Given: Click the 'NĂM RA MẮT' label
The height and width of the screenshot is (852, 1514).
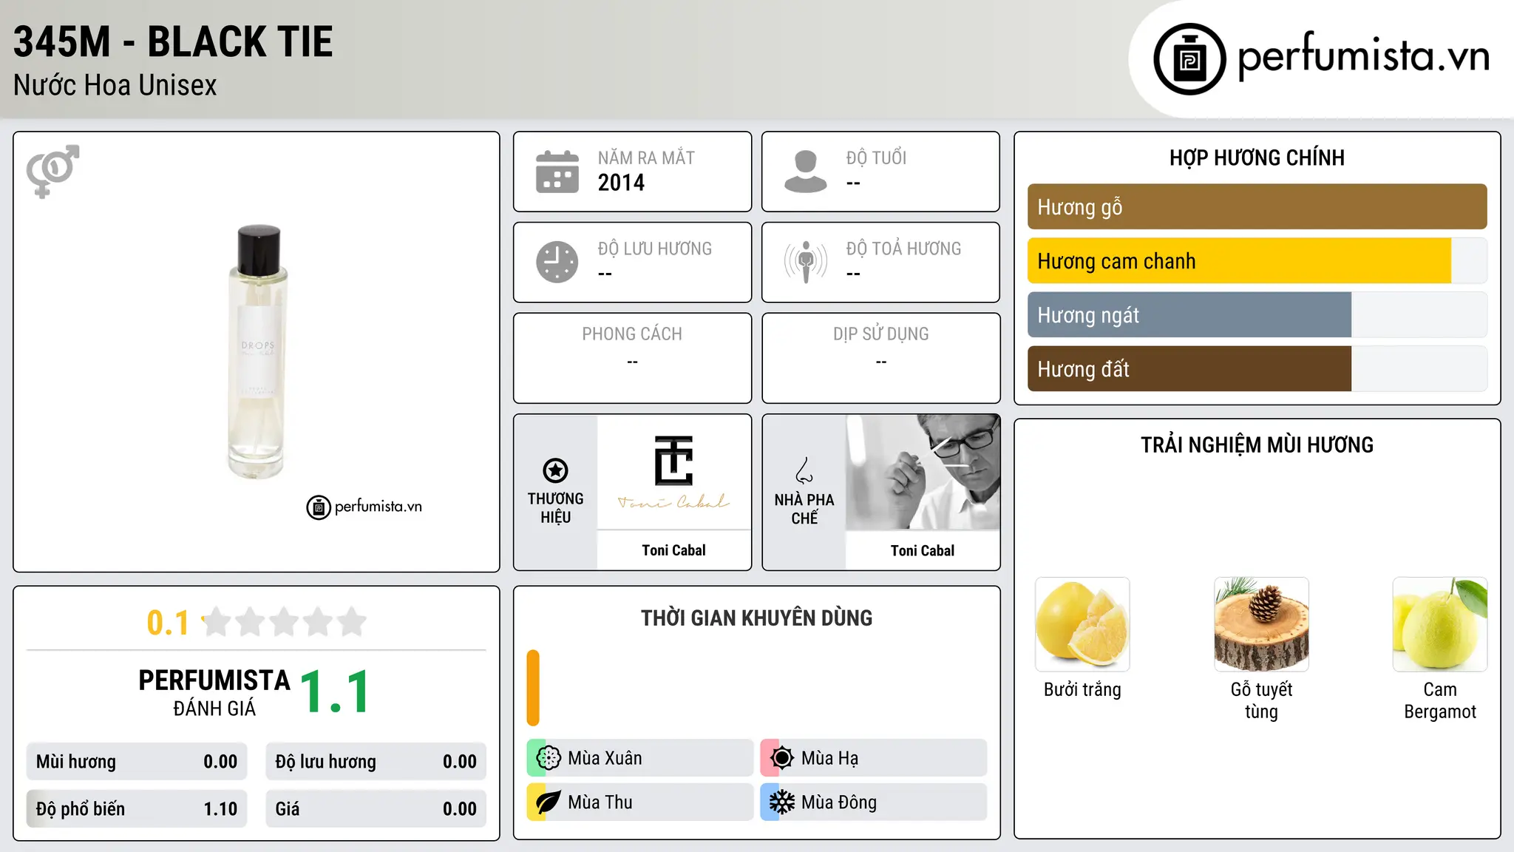Looking at the screenshot, I should click(x=646, y=158).
